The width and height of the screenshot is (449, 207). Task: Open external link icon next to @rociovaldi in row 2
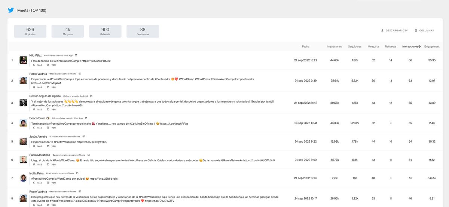(80, 74)
